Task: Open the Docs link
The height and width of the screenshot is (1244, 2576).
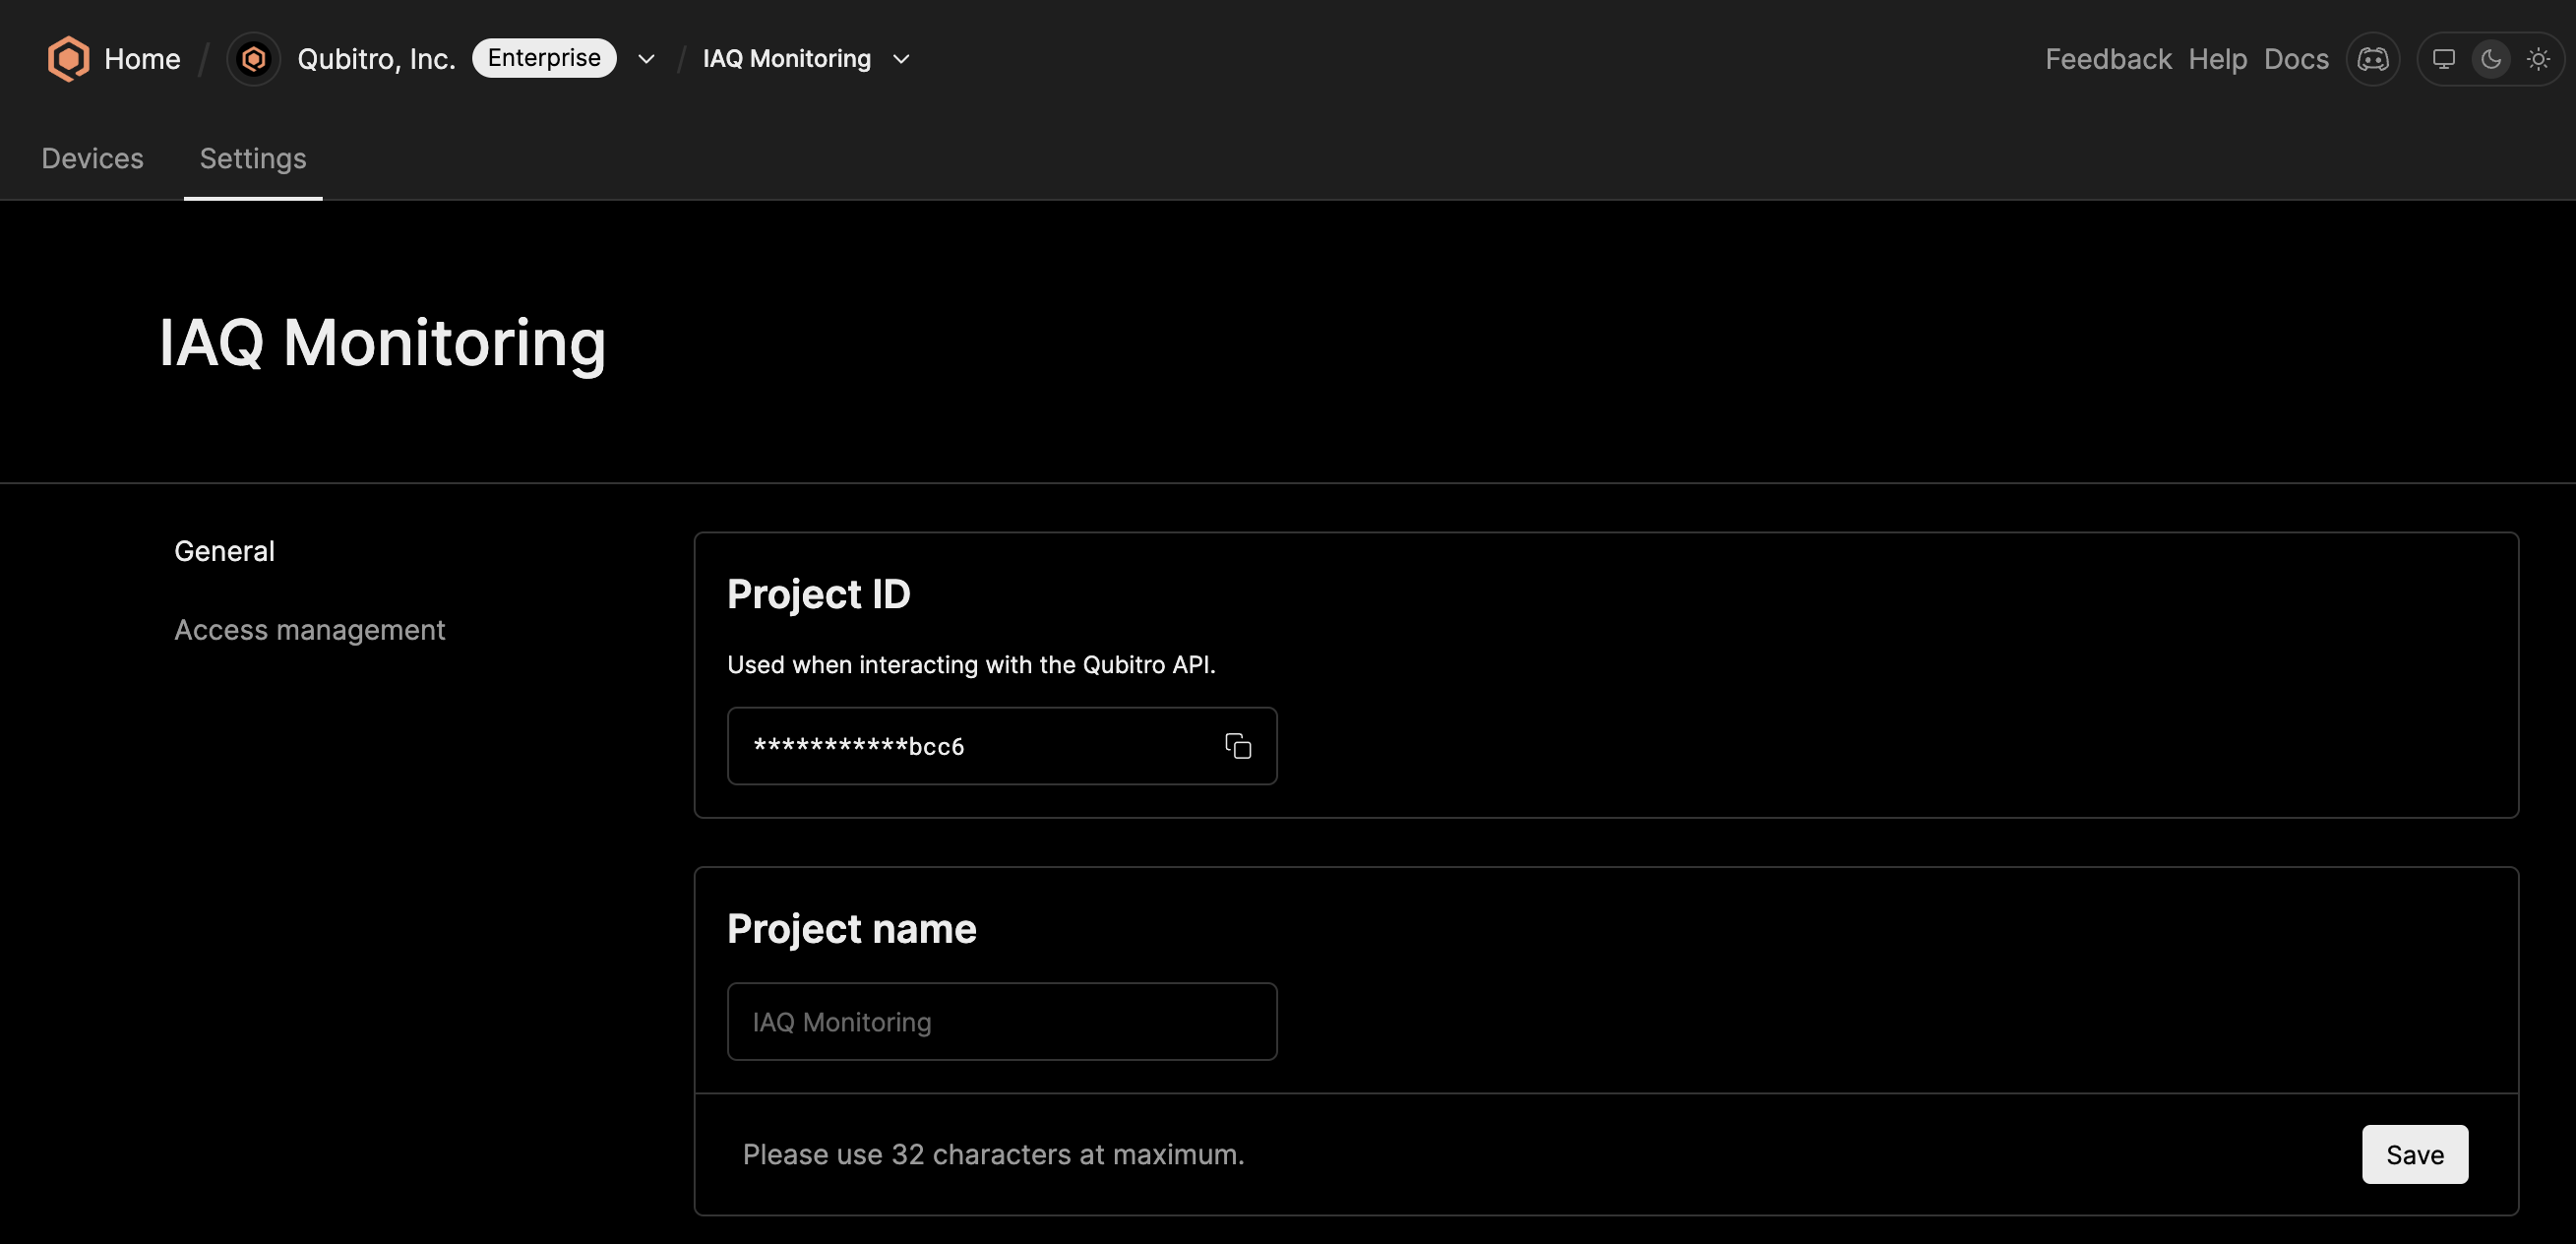Action: pyautogui.click(x=2296, y=59)
